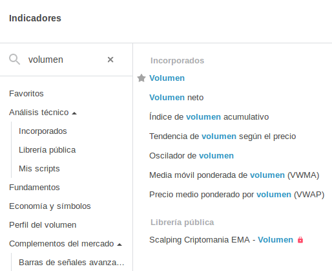Toggle favorite star for Volumen indicator
This screenshot has height=271, width=332.
(x=141, y=78)
